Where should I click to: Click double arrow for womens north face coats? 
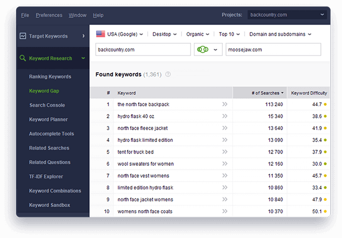point(225,211)
